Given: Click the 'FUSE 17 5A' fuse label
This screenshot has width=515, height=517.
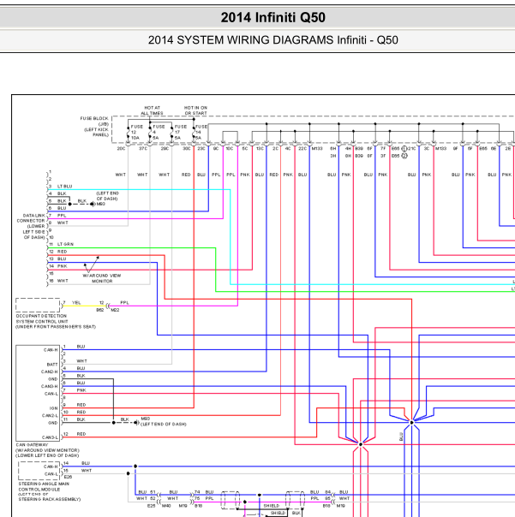Looking at the screenshot, I should click(180, 132).
